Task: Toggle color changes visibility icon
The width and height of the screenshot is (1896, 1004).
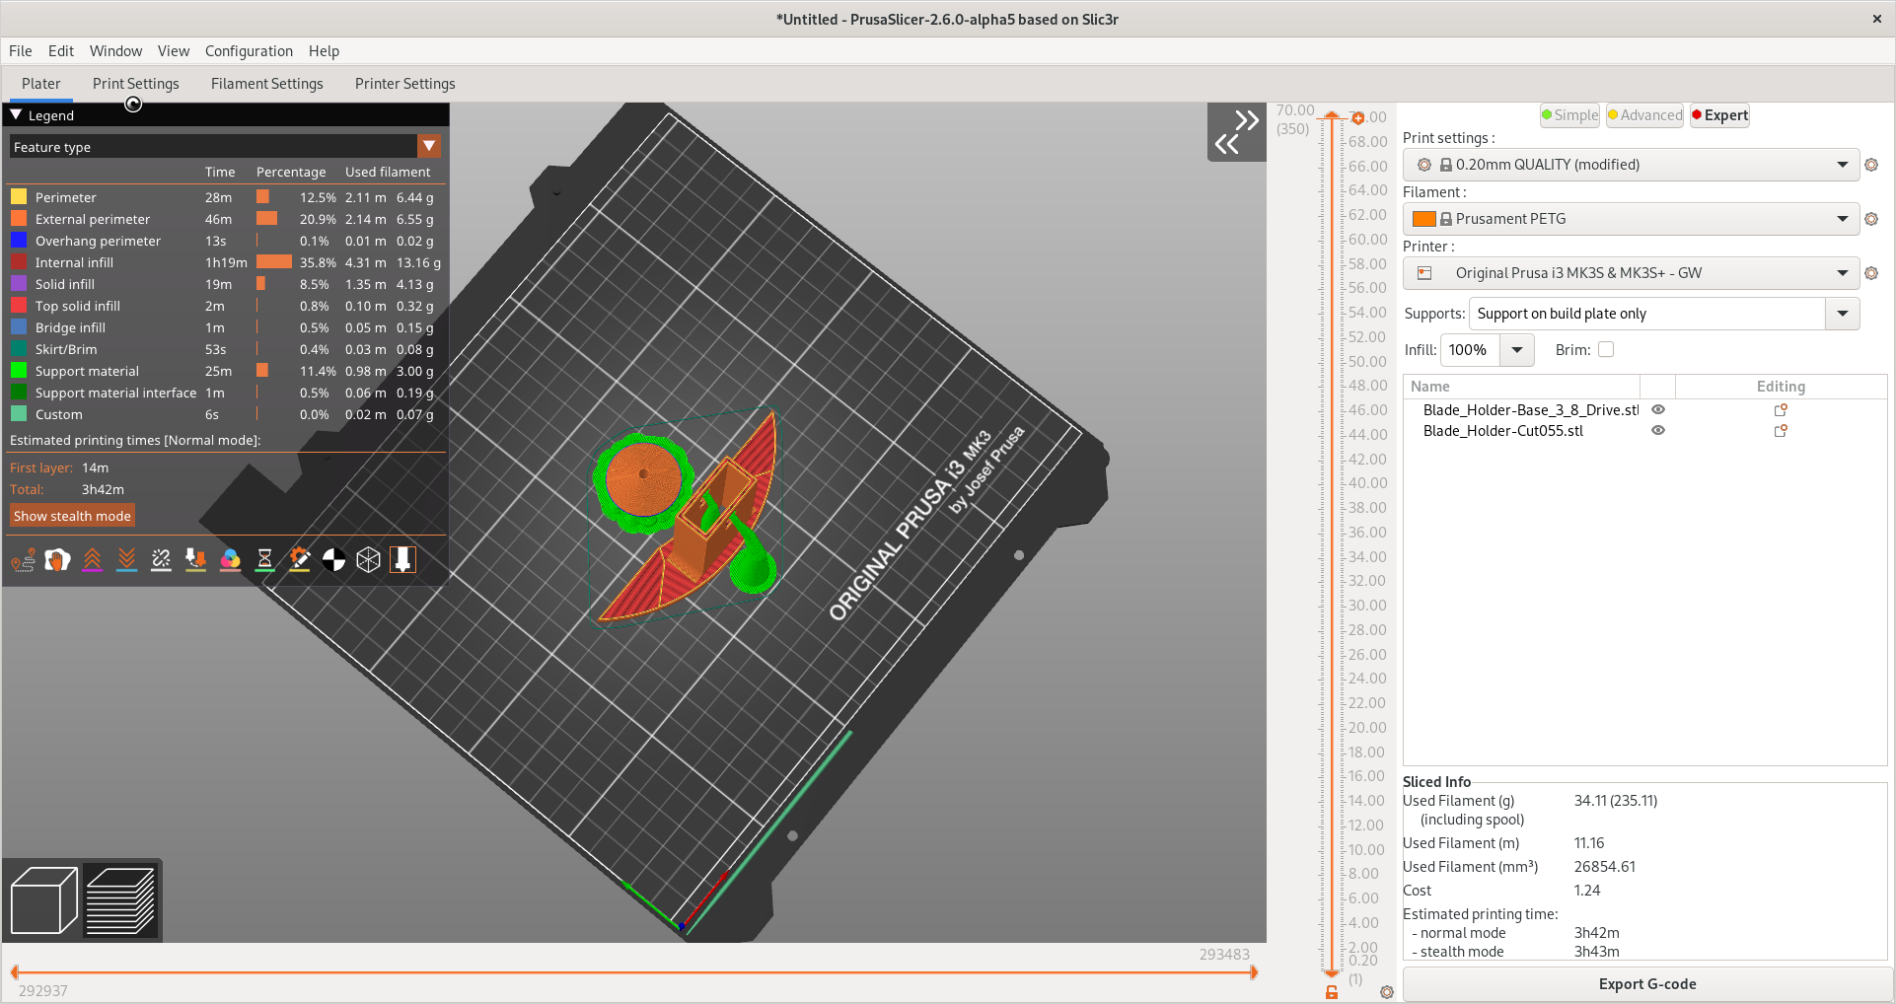Action: [231, 560]
